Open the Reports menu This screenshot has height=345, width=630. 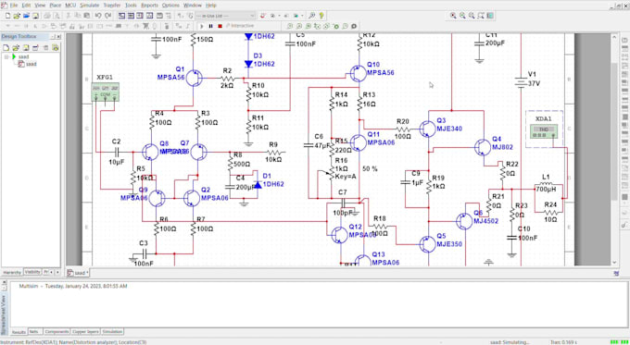tap(149, 6)
